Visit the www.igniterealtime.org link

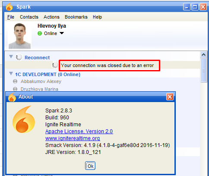pyautogui.click(x=73, y=138)
